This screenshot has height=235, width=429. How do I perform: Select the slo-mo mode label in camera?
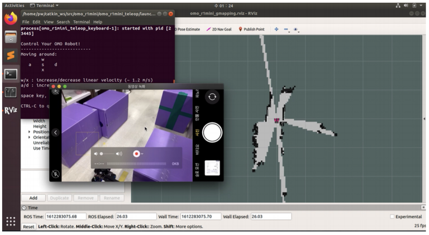[197, 170]
